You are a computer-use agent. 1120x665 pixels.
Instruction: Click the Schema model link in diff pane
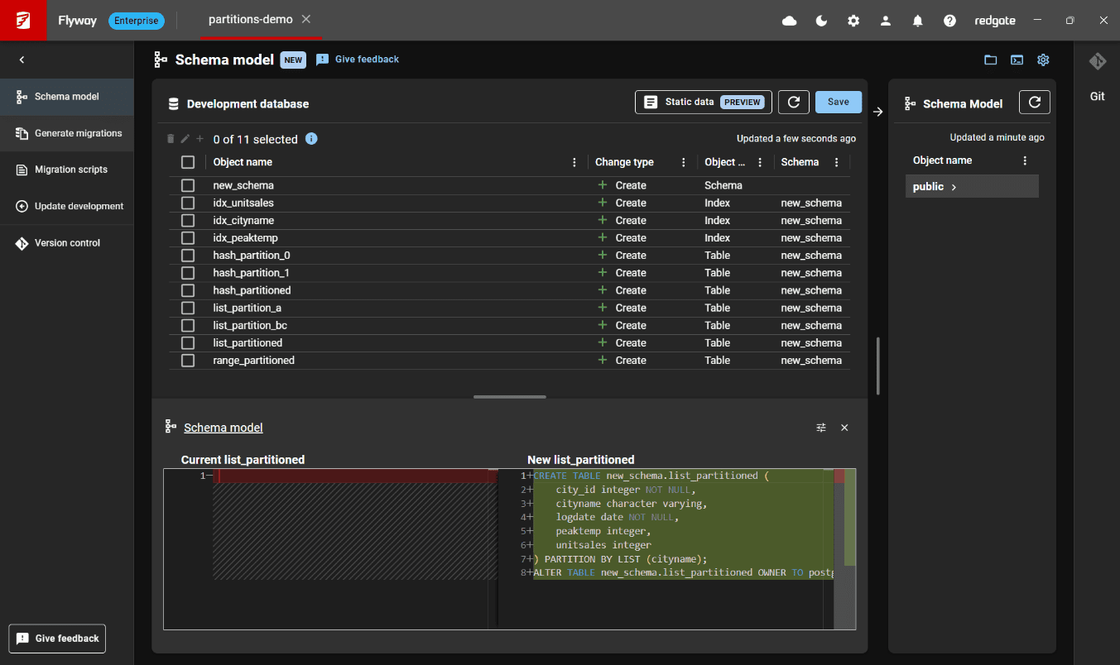click(224, 428)
